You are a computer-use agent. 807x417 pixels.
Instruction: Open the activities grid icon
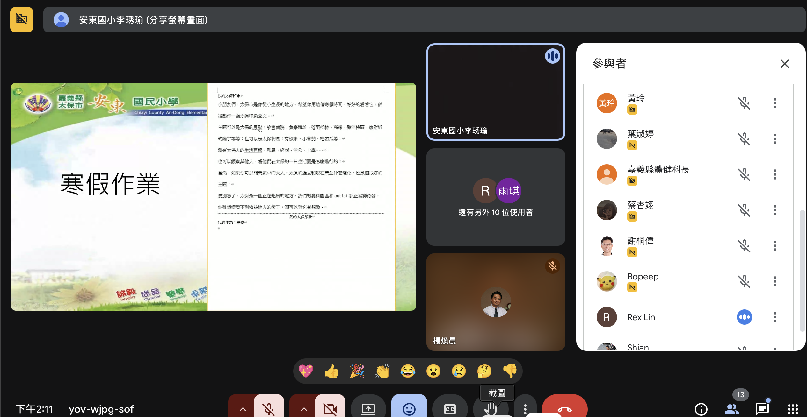pos(793,409)
